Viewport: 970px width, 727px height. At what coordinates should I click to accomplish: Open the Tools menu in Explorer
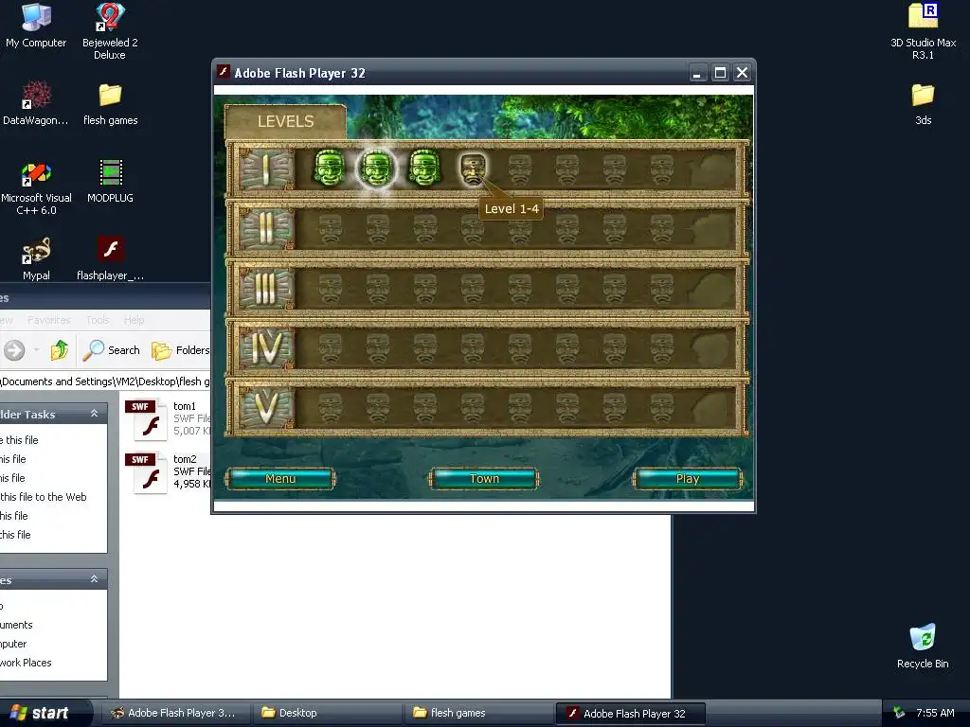98,320
